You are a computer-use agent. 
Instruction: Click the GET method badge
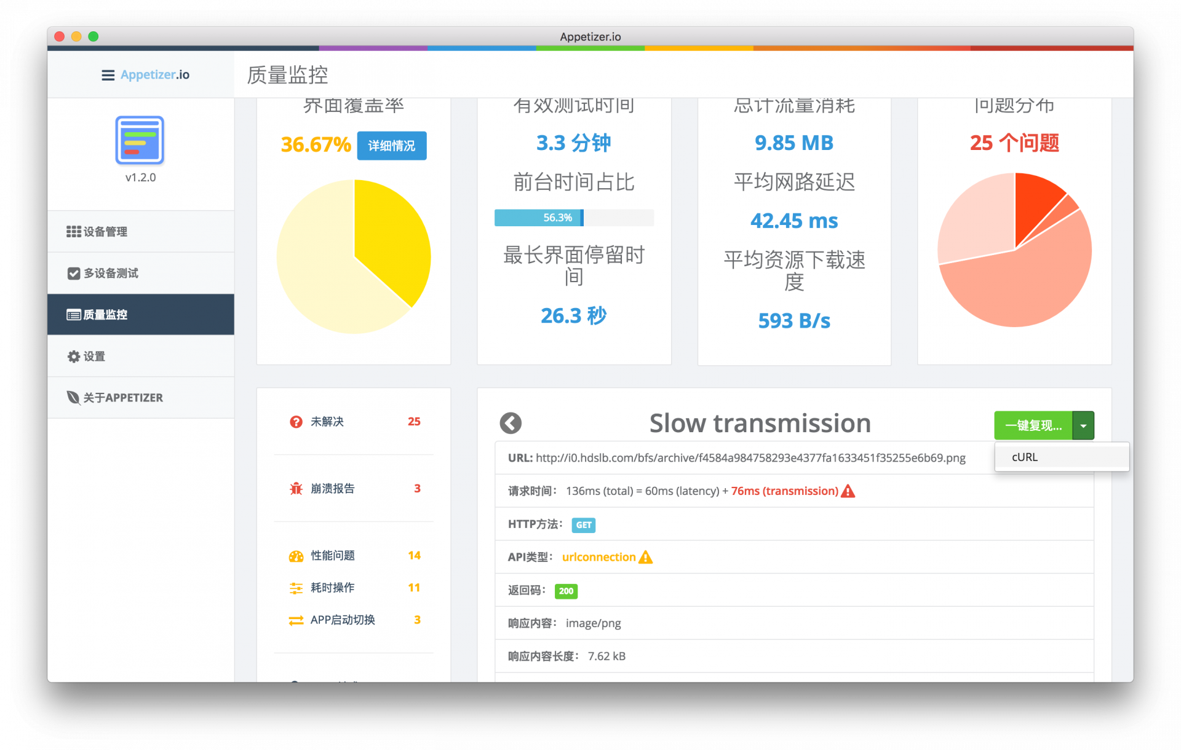[x=583, y=525]
